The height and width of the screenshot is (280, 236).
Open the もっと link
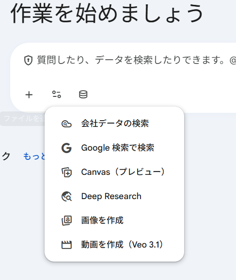point(34,156)
